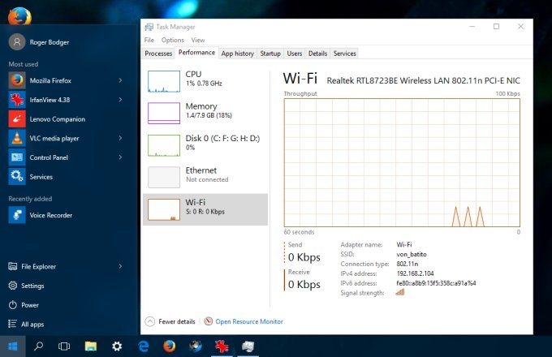This screenshot has height=357, width=552.
Task: Expand VLC media player jump list arrow
Action: point(120,138)
